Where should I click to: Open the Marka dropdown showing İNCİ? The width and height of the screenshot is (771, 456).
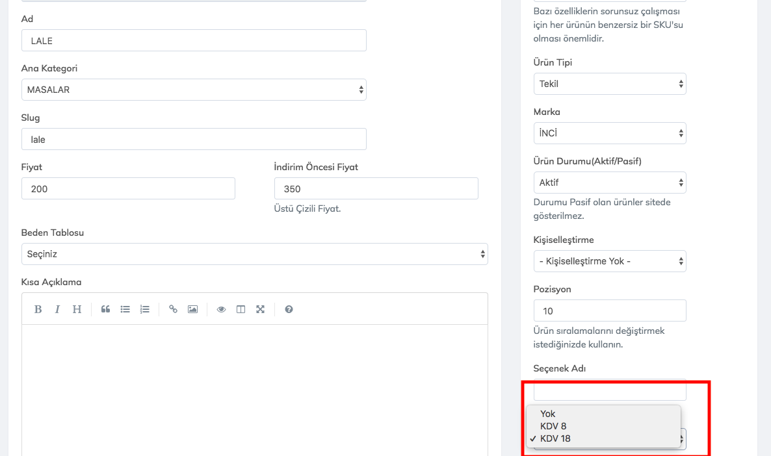coord(609,133)
